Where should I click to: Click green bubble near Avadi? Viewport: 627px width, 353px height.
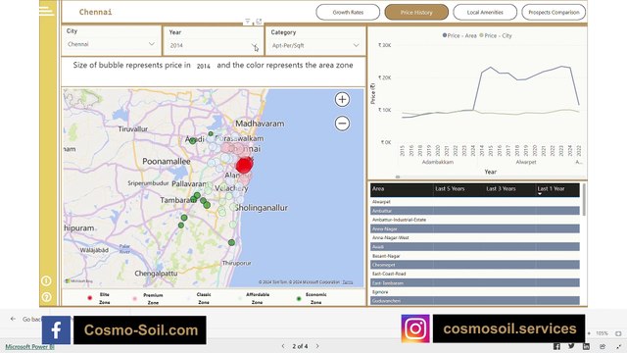pos(193,141)
